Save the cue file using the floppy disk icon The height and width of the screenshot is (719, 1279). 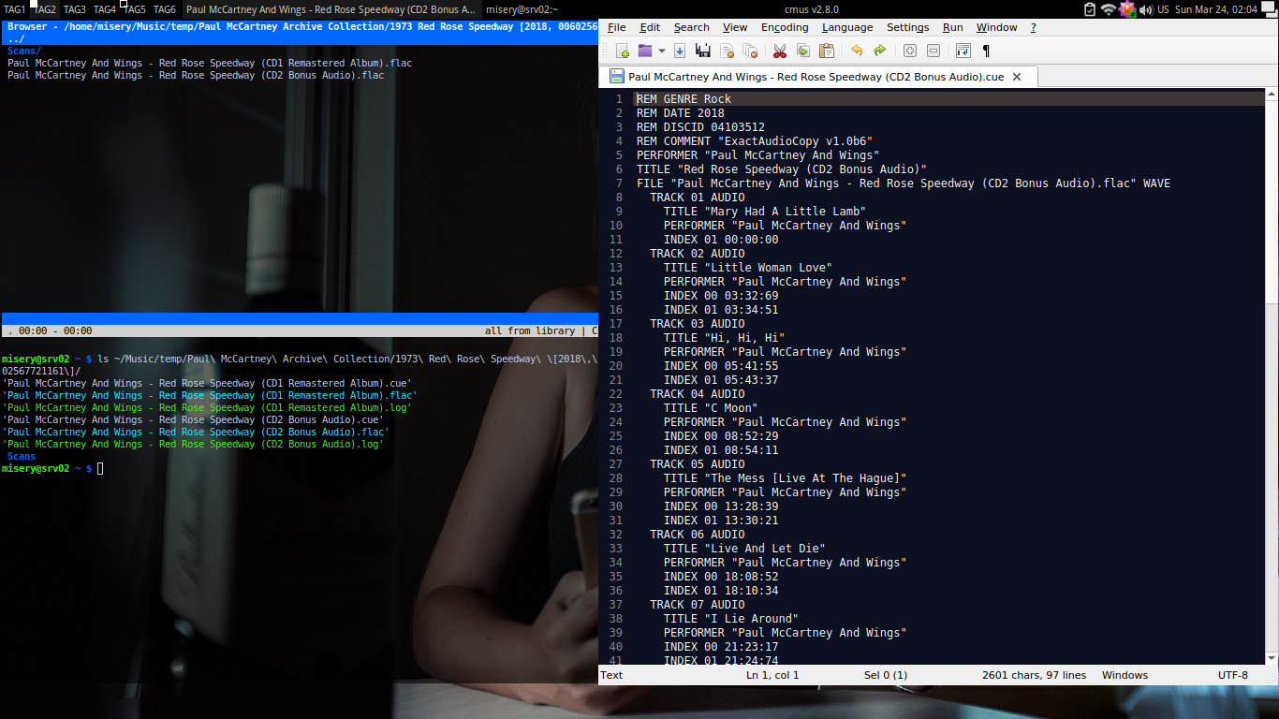(x=703, y=51)
